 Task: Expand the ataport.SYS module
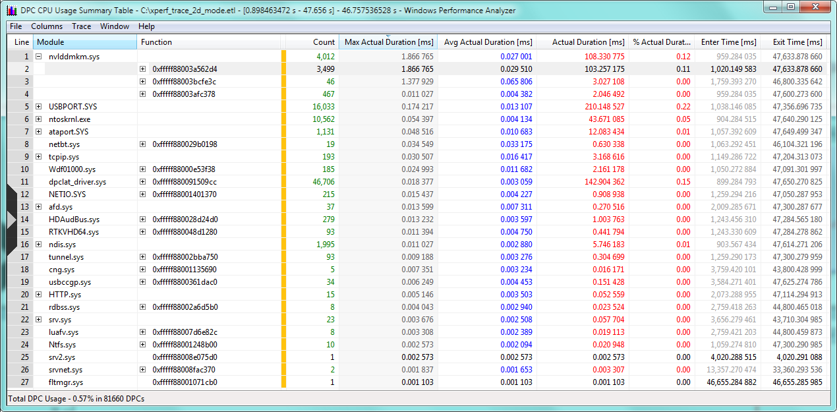(x=38, y=132)
